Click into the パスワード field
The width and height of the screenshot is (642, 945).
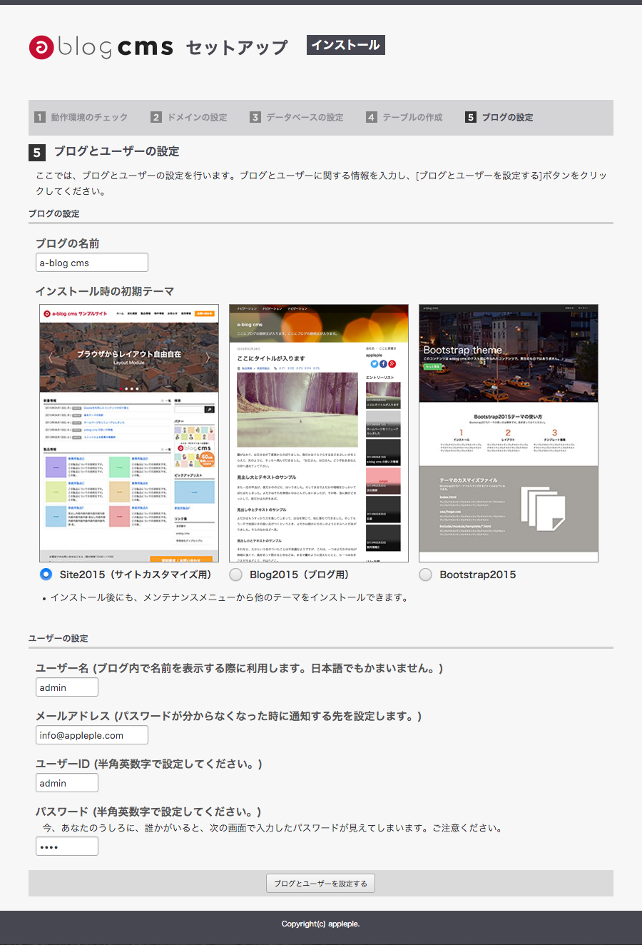point(67,847)
